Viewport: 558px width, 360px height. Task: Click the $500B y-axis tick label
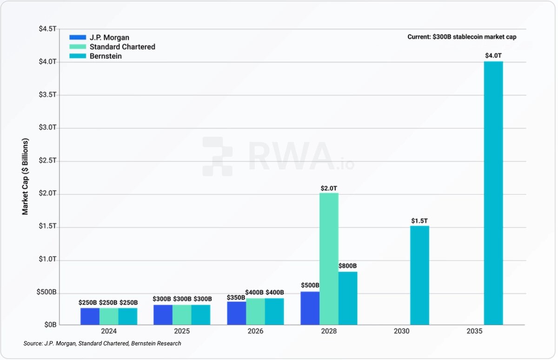46,293
